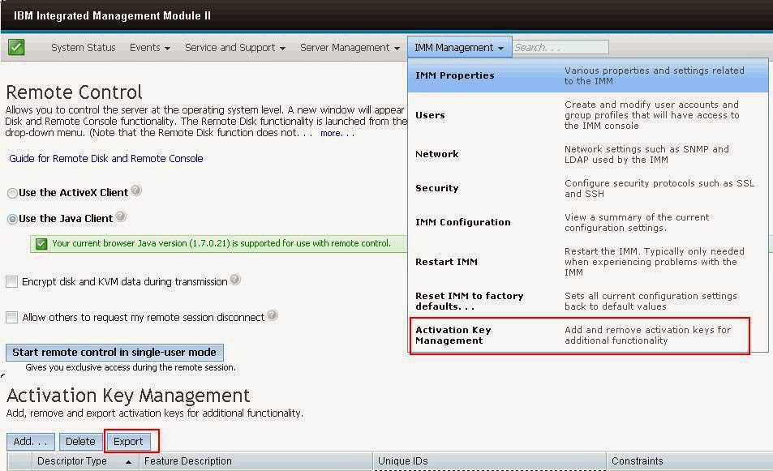
Task: Select Security menu entry
Action: (x=587, y=188)
